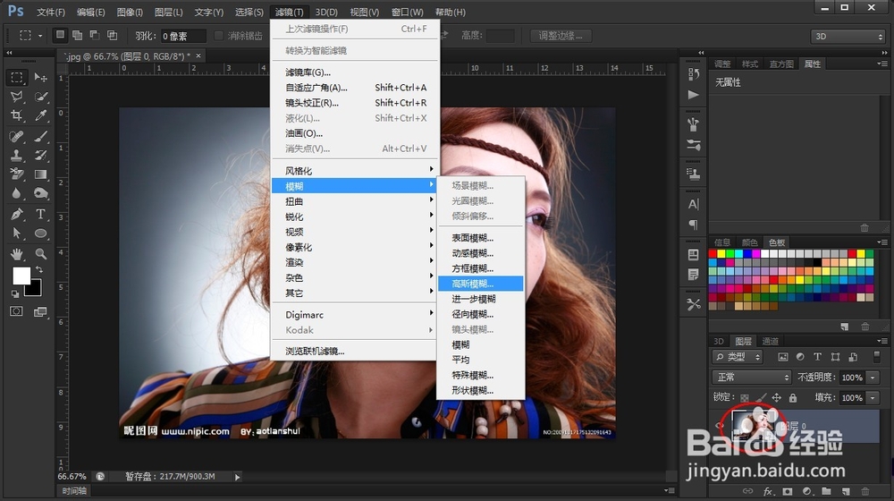Viewport: 894px width, 501px height.
Task: Choose 动感模糊 motion blur
Action: 481,253
